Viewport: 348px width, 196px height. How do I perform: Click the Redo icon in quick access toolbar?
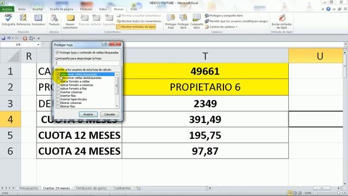17,39
